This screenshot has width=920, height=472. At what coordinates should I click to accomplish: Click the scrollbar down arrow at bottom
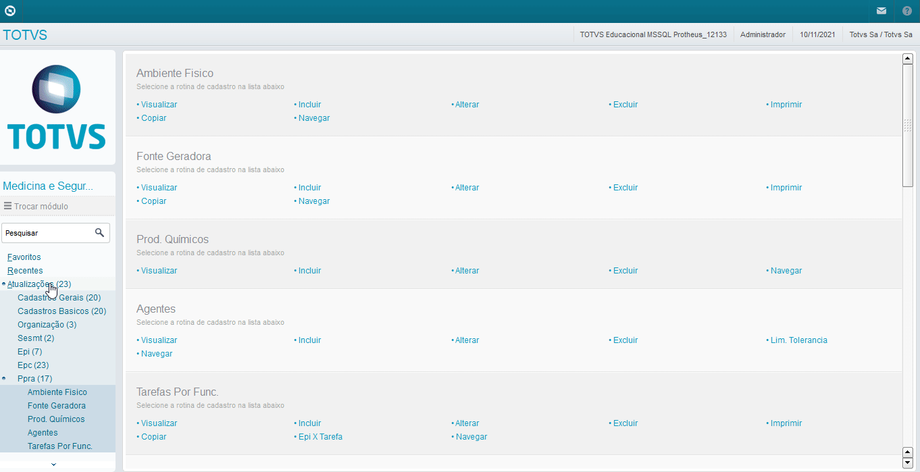[x=908, y=463]
